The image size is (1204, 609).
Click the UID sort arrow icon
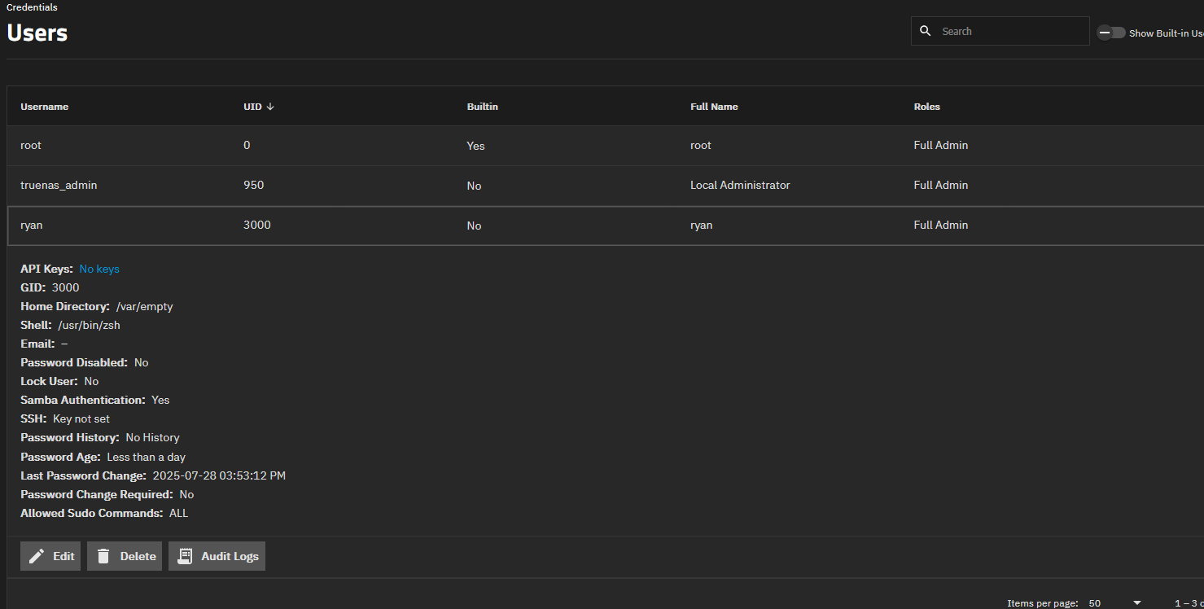(x=270, y=107)
